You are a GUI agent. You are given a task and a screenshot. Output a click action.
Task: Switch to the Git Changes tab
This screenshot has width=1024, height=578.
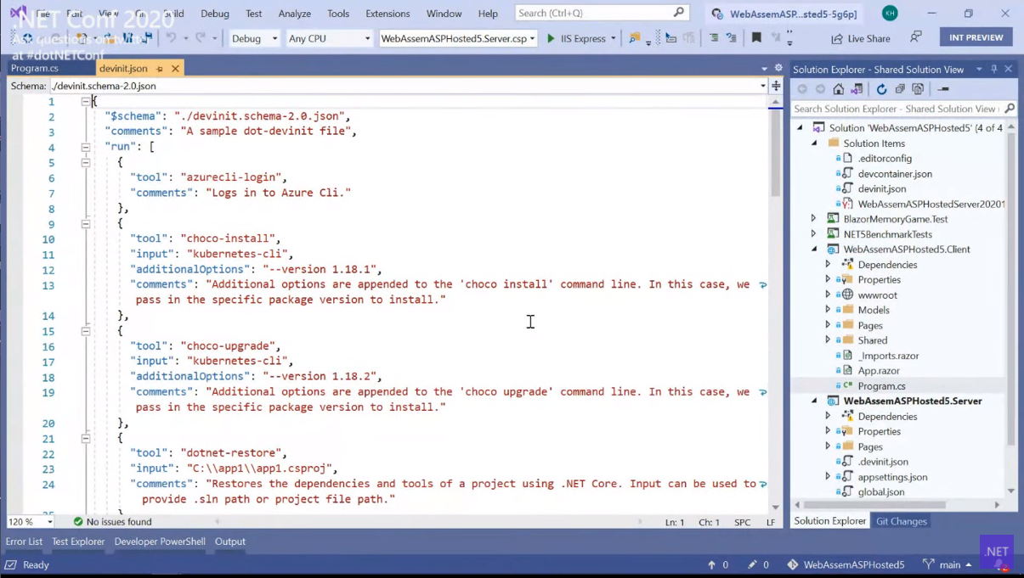pos(901,521)
